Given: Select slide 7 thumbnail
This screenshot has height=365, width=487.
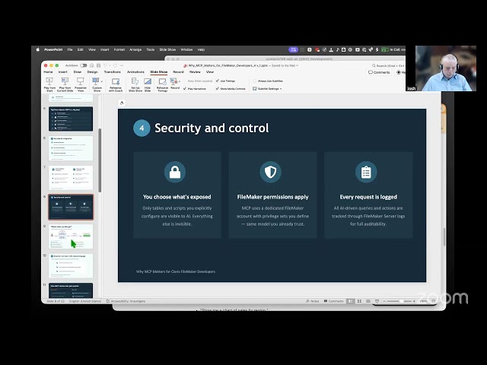Looking at the screenshot, I should (71, 177).
